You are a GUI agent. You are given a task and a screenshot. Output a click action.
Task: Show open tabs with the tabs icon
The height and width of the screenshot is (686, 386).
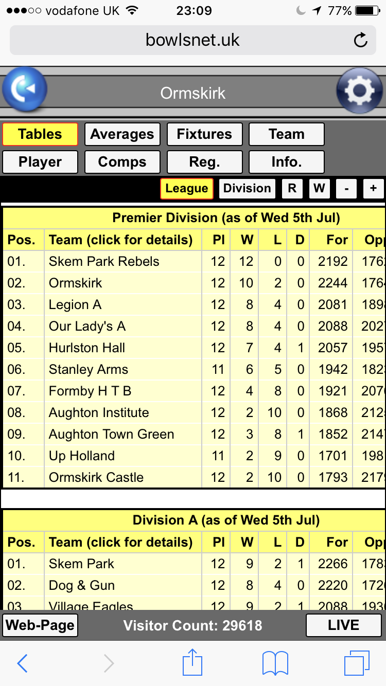pyautogui.click(x=356, y=662)
